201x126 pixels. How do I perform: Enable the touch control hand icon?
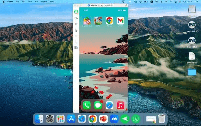coord(76,30)
